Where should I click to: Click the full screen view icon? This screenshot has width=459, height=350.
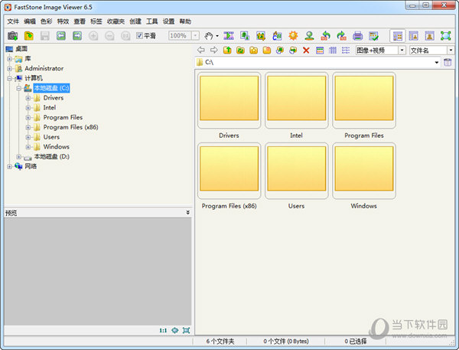[446, 36]
